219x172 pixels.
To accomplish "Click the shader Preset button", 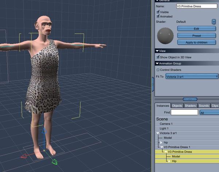I will pos(196,36).
